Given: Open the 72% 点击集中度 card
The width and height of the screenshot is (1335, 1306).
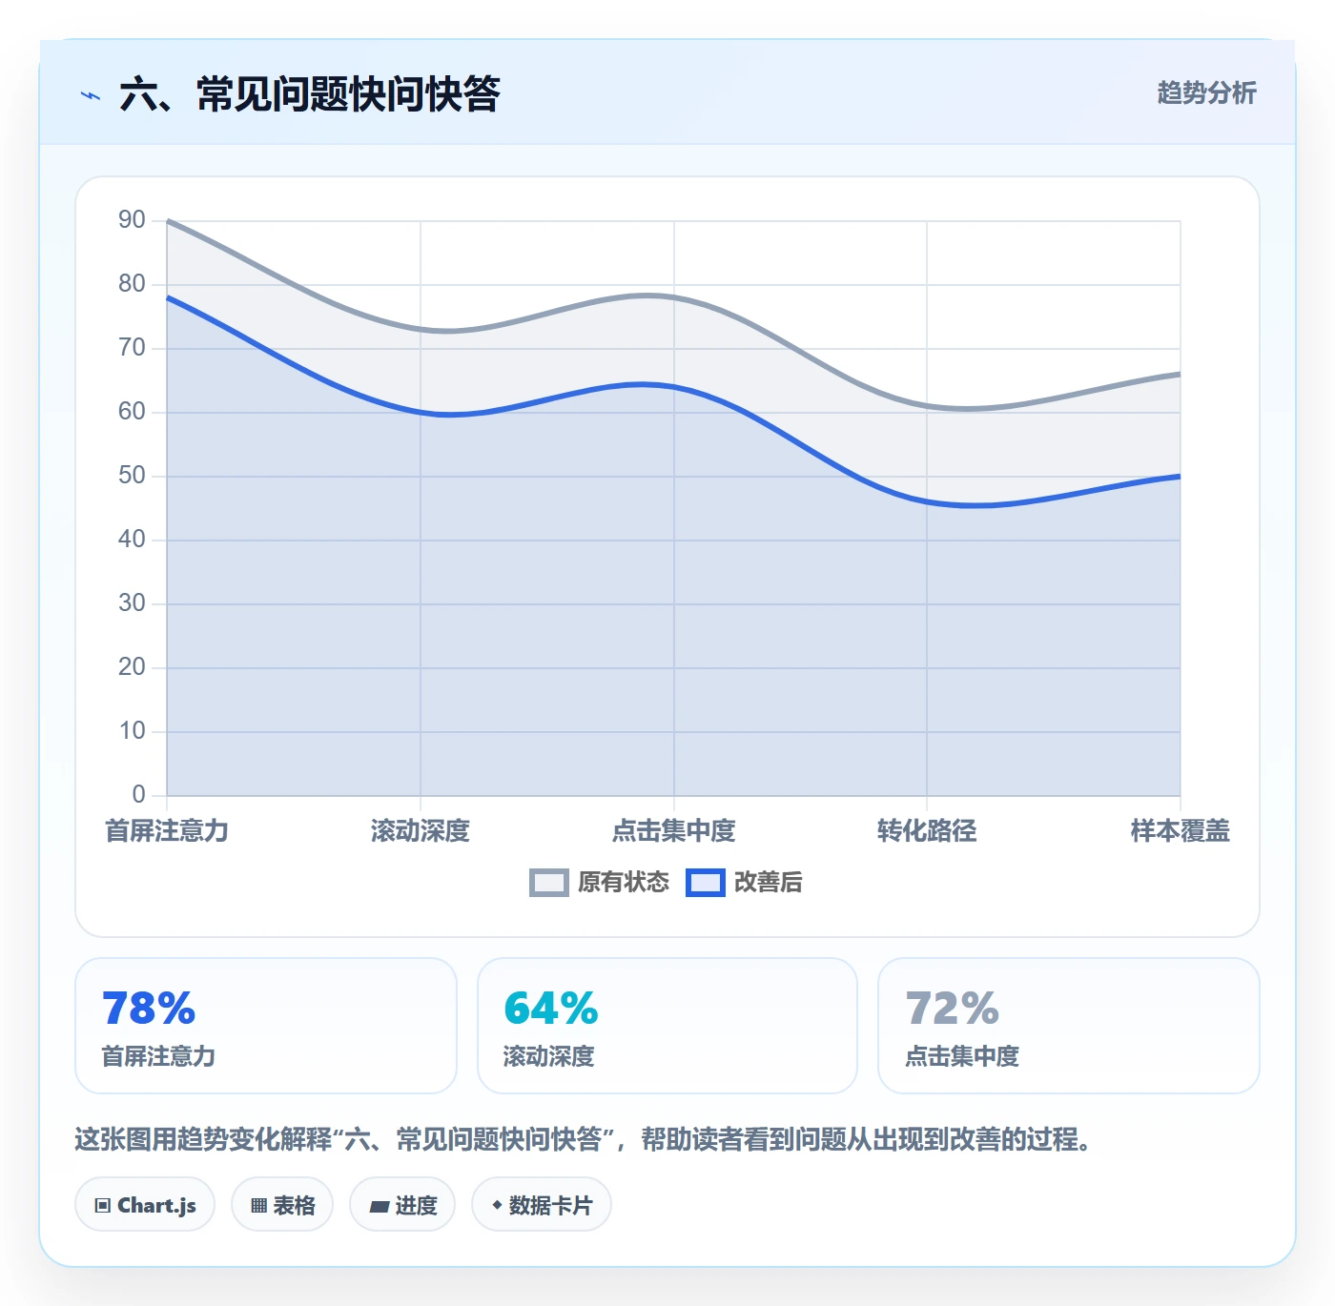Looking at the screenshot, I should pyautogui.click(x=1069, y=1026).
